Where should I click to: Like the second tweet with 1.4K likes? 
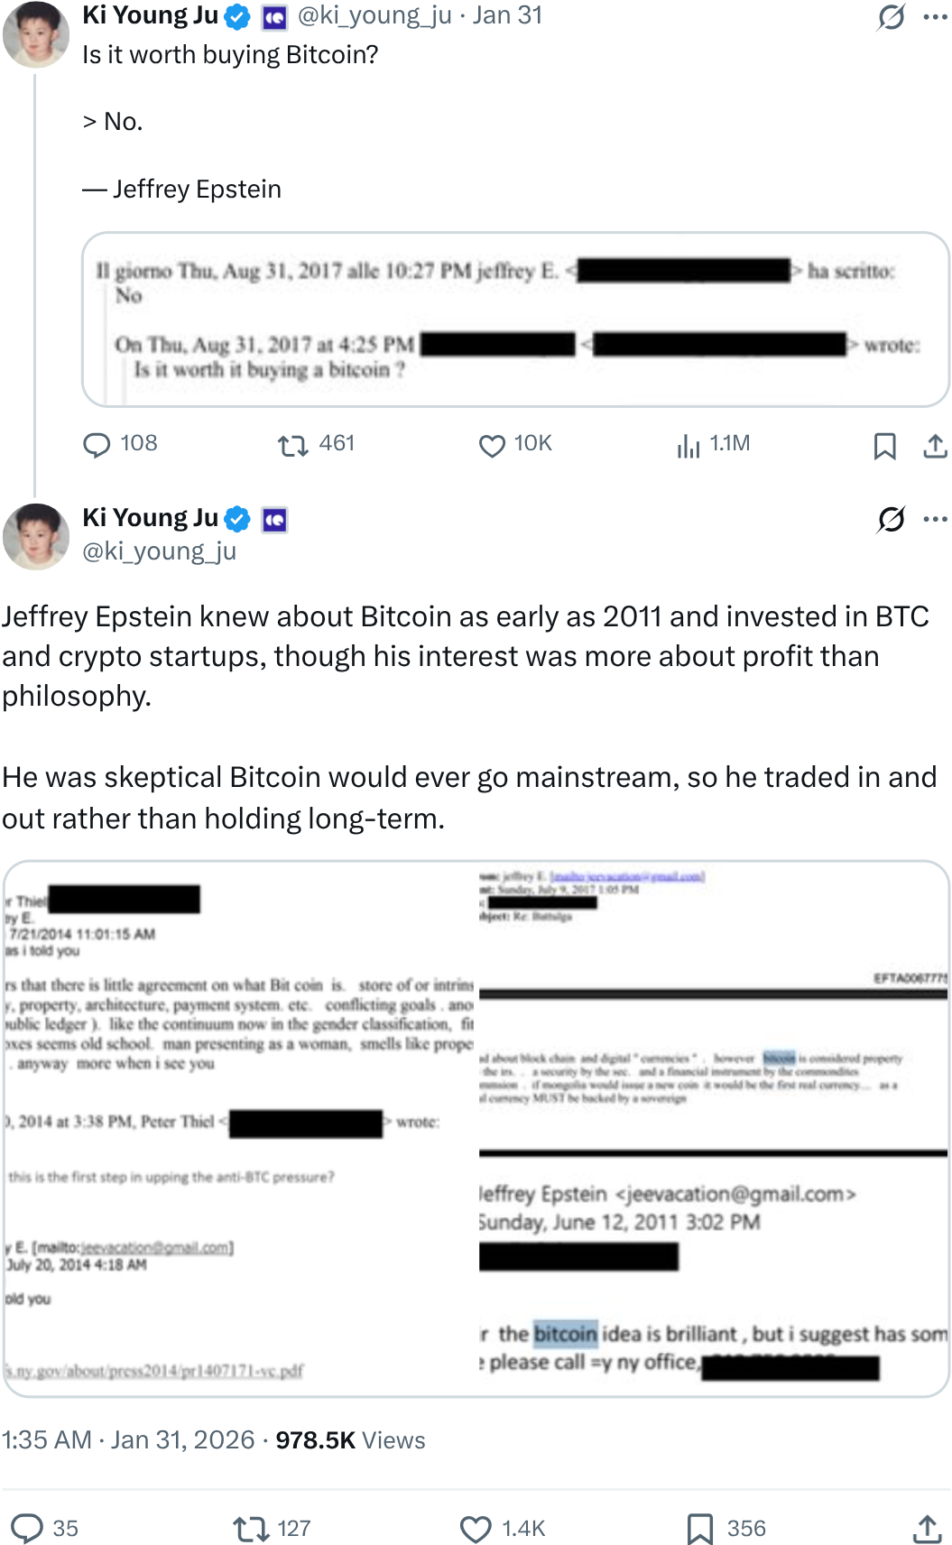coord(476,1528)
